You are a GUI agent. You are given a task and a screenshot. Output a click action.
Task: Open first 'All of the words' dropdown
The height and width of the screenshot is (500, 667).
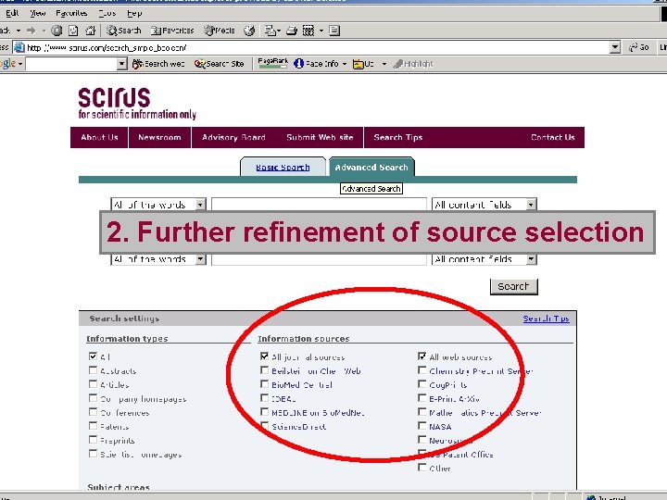158,205
